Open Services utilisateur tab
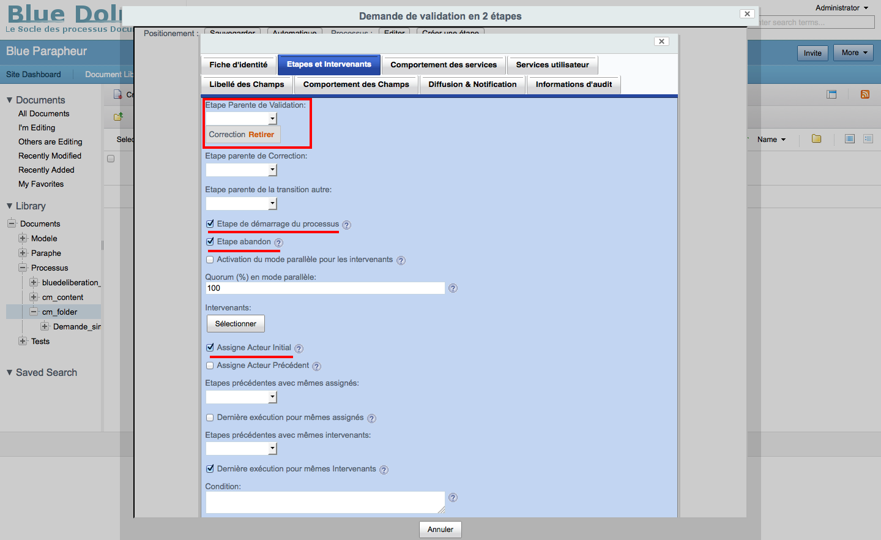881x540 pixels. 552,65
